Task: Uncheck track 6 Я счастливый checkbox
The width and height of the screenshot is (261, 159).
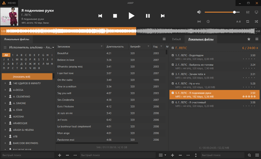Action: coord(172,102)
